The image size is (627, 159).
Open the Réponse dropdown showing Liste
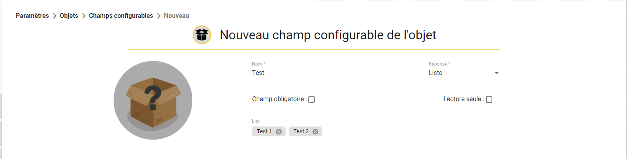click(464, 73)
